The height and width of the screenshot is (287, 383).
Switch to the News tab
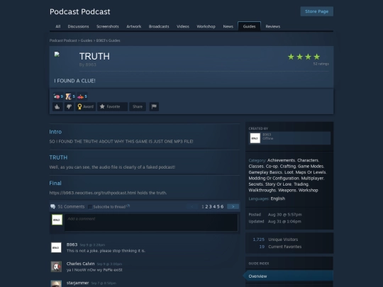point(228,26)
